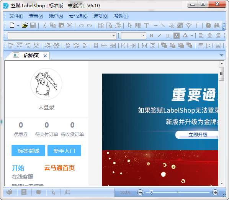
Task: Toggle bold formatting
Action: point(151,36)
